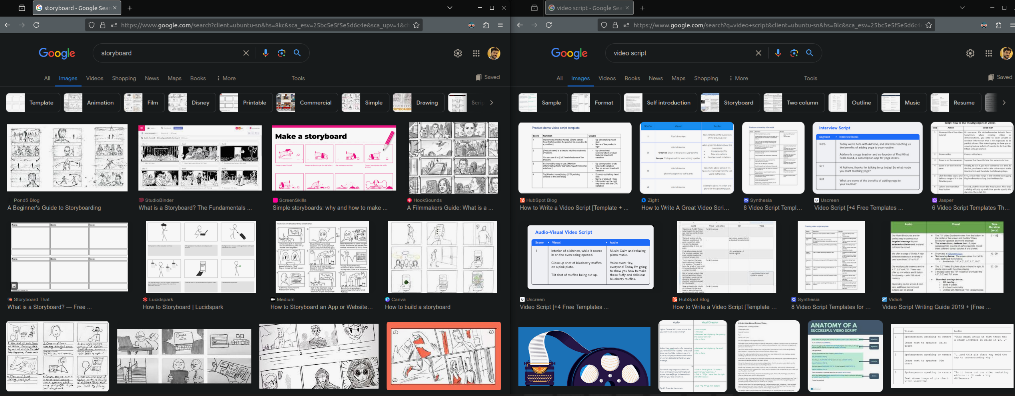
Task: Select the Two column filter chip
Action: click(x=793, y=102)
